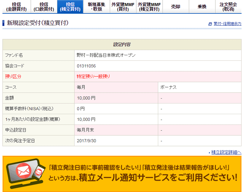Open the 投信(金額買付) tab
The height and width of the screenshot is (192, 245).
click(16, 7)
